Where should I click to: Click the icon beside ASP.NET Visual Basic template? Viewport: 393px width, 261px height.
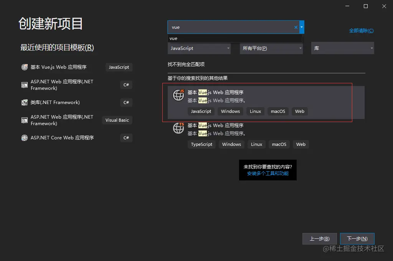pyautogui.click(x=24, y=121)
